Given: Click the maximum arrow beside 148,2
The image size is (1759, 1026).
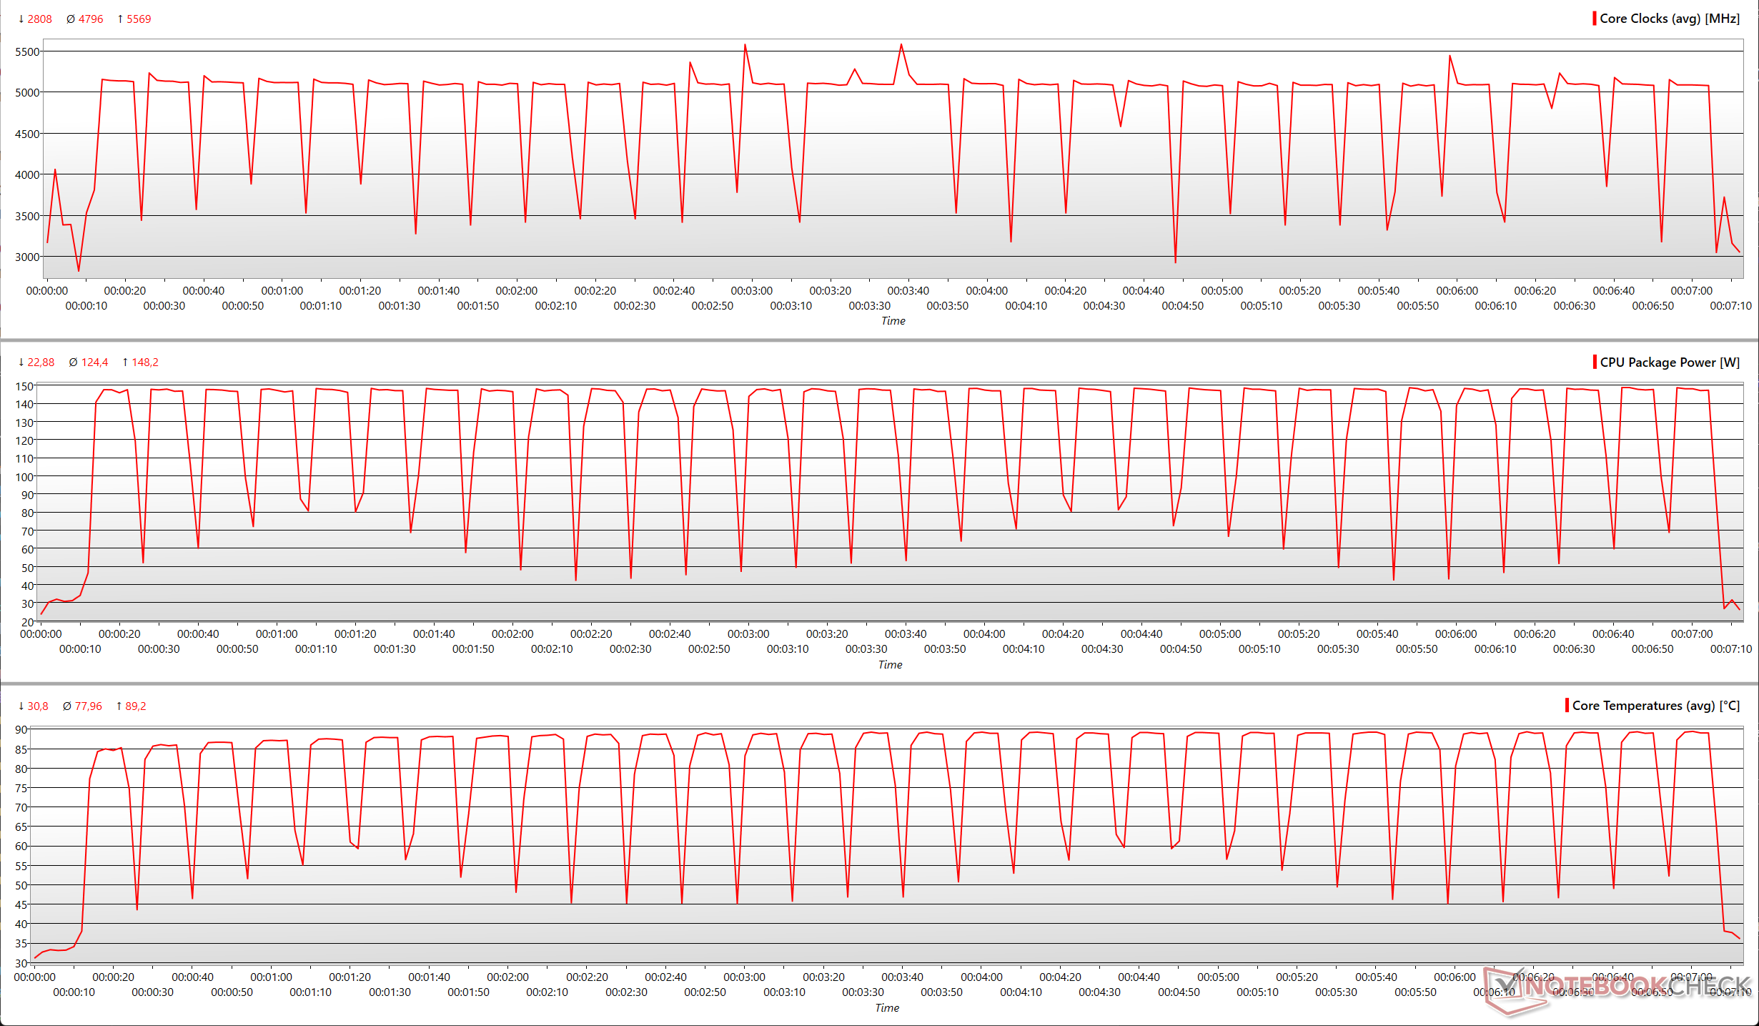Looking at the screenshot, I should click(125, 362).
